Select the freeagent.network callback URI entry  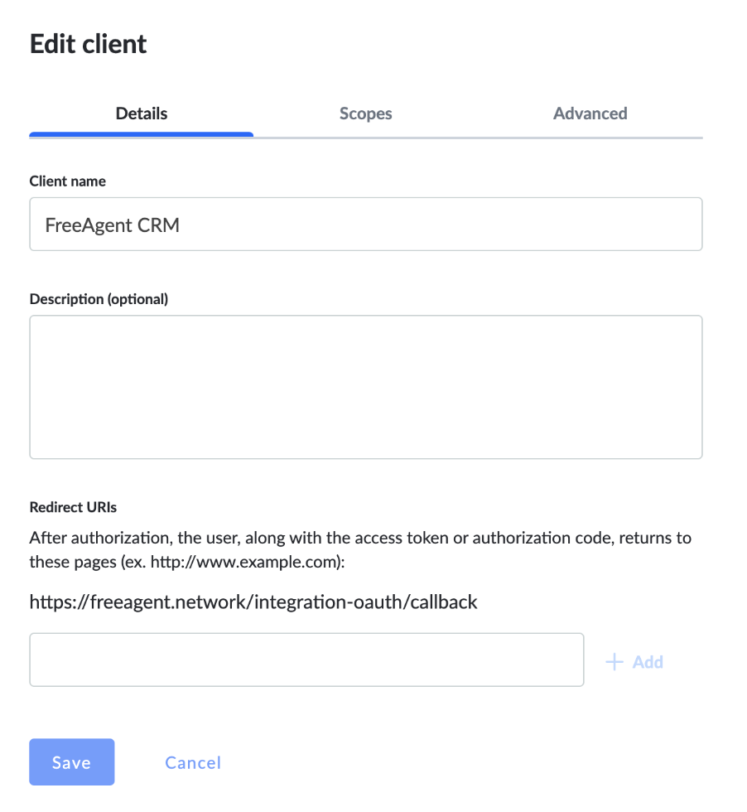[253, 602]
